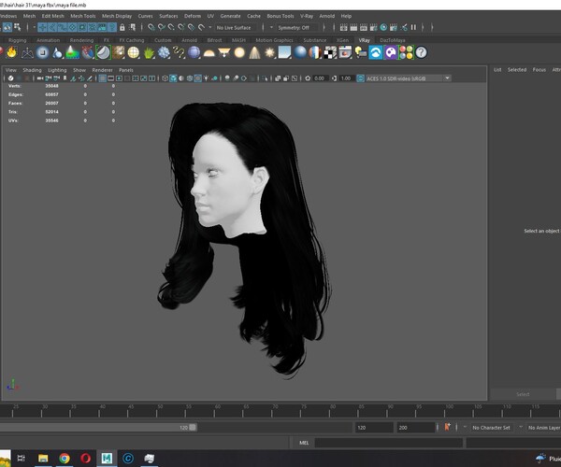This screenshot has width=561, height=467.
Task: Open the No Anim Layer dropdown
Action: point(543,428)
